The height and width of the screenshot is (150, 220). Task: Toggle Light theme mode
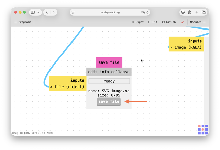137,22
